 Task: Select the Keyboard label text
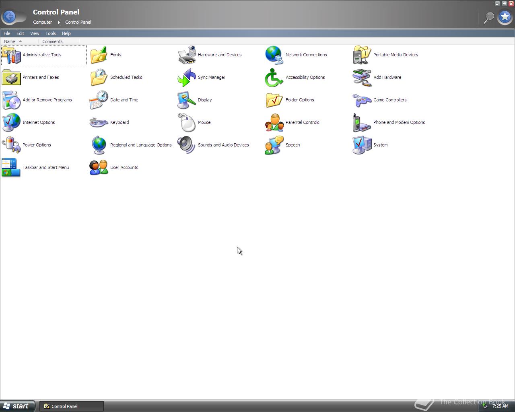pos(119,122)
